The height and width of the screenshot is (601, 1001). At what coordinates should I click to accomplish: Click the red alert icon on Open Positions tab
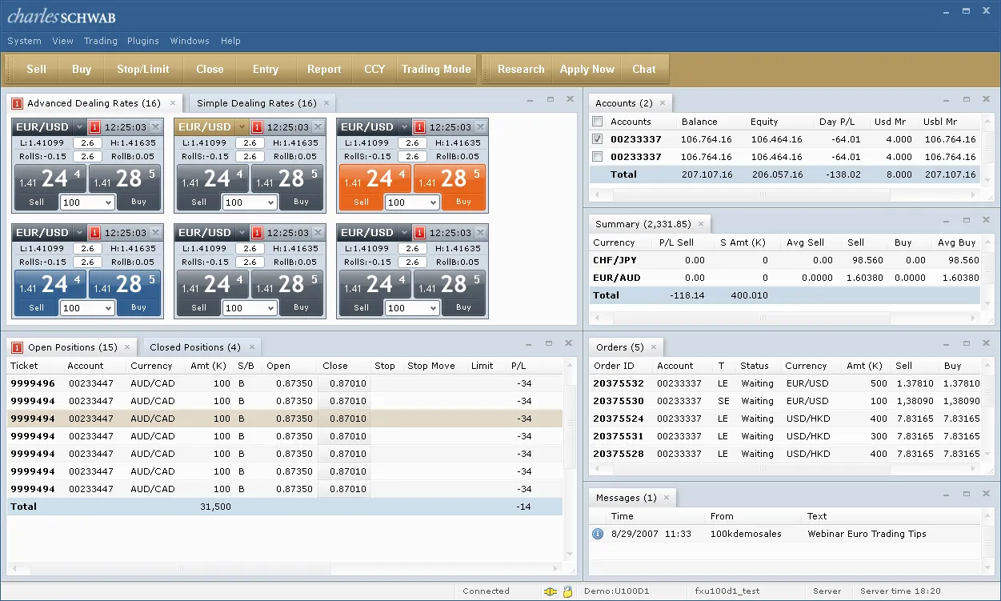(17, 347)
